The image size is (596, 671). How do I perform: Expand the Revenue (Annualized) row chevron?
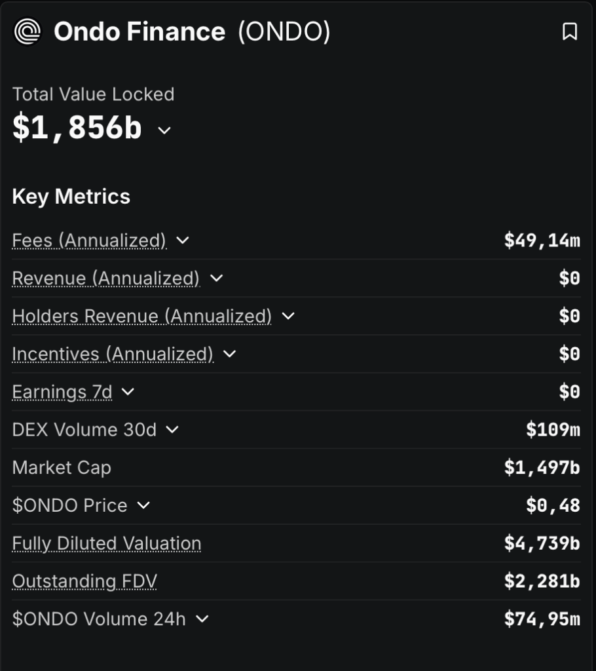tap(216, 278)
